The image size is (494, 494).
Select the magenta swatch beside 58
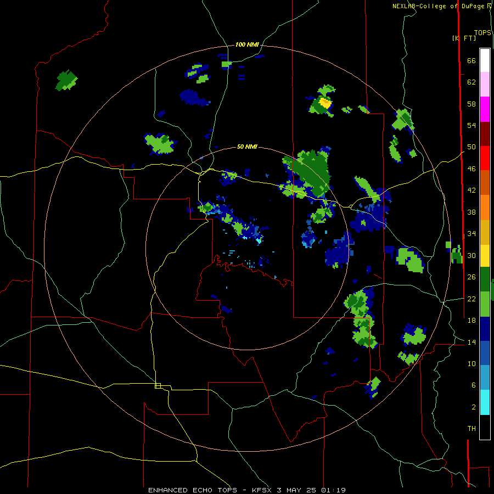(x=485, y=109)
